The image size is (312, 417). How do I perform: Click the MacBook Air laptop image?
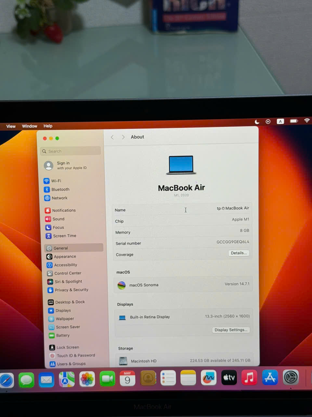181,165
